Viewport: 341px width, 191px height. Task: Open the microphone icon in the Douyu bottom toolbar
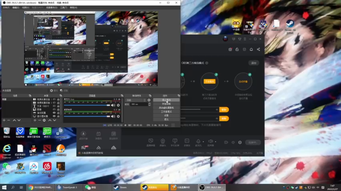coord(198,142)
